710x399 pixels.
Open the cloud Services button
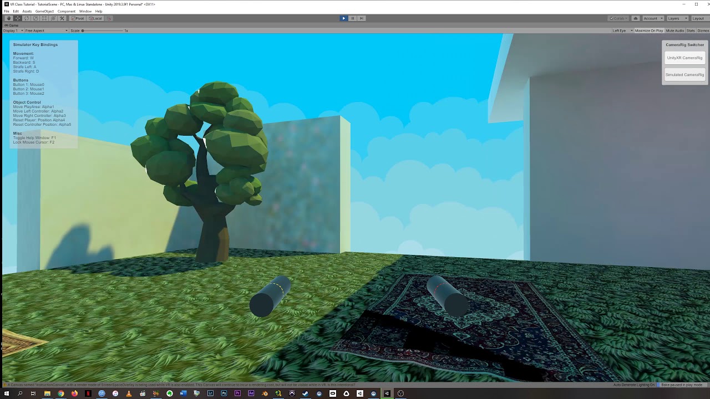636,18
